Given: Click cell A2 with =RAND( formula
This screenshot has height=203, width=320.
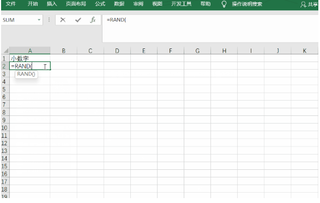Looking at the screenshot, I should [x=30, y=66].
